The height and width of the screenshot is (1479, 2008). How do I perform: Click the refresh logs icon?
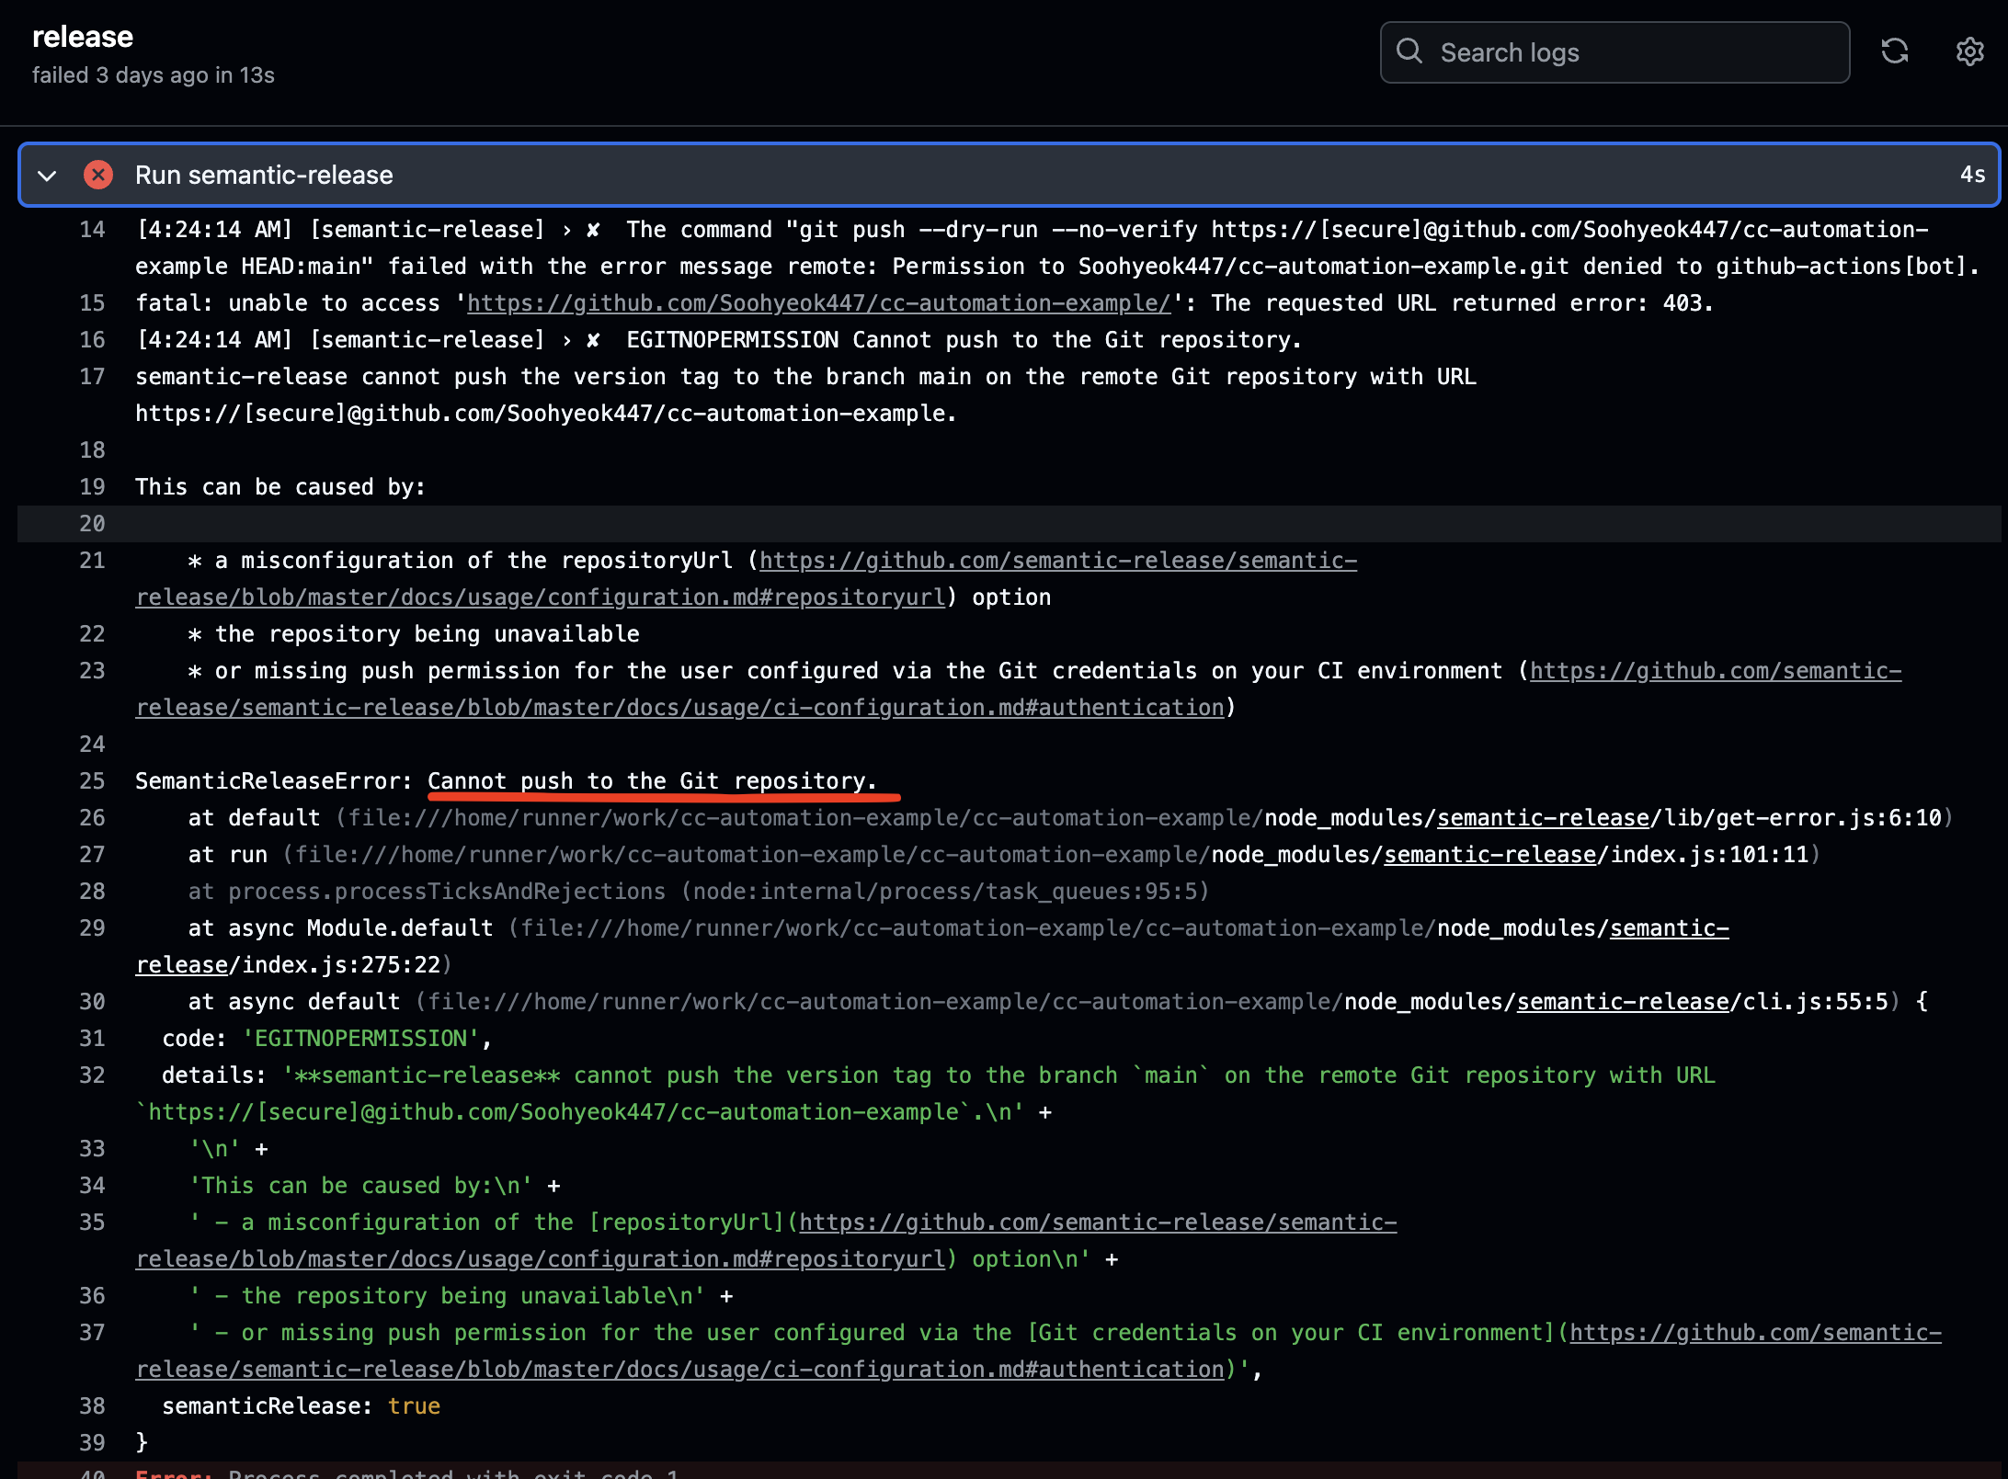[x=1894, y=51]
